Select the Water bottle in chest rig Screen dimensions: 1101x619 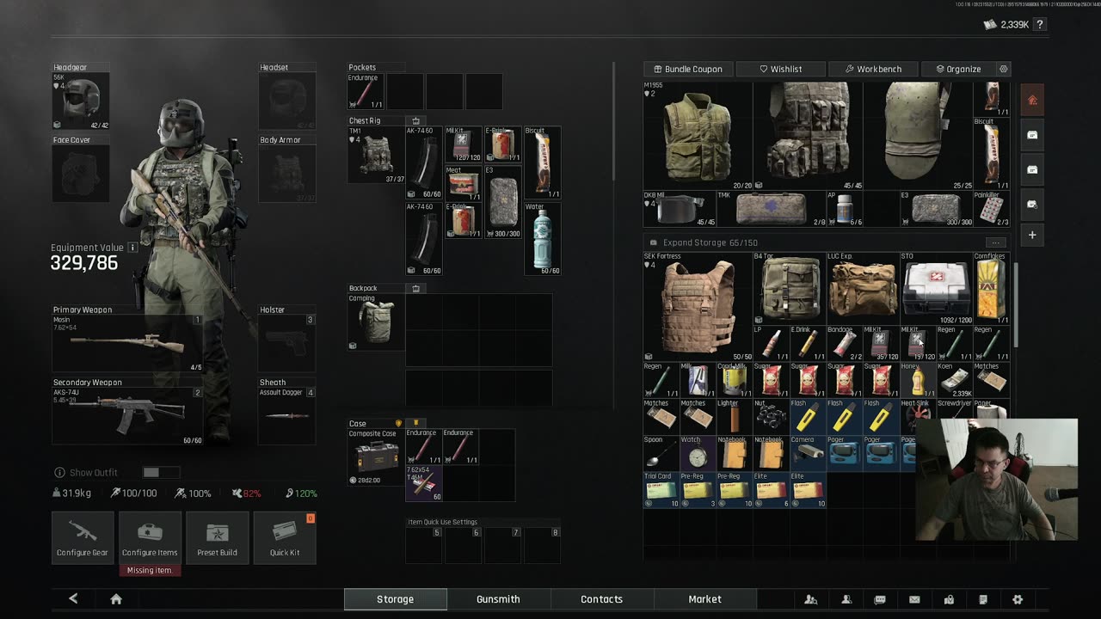click(543, 239)
